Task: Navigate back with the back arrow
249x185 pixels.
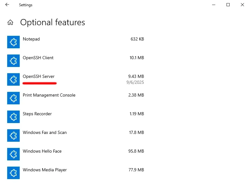Action: 7,5
